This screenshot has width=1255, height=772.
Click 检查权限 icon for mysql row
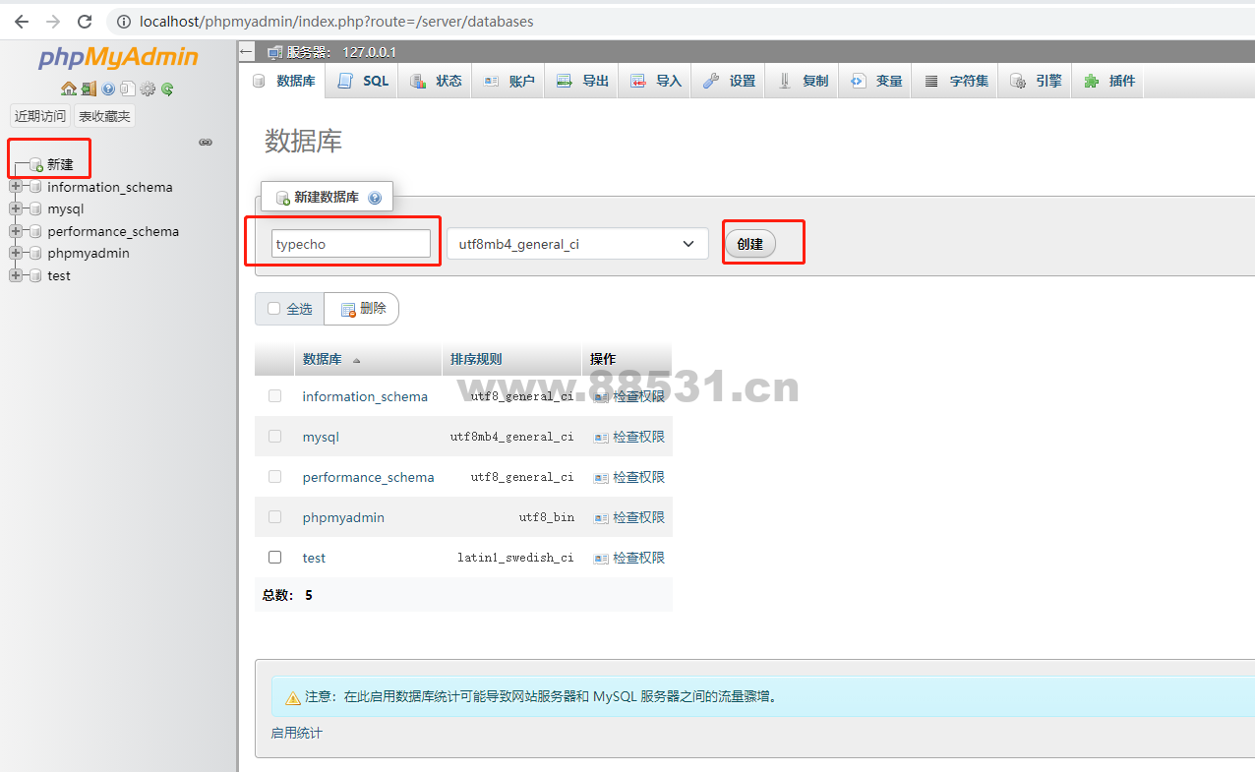click(x=601, y=437)
